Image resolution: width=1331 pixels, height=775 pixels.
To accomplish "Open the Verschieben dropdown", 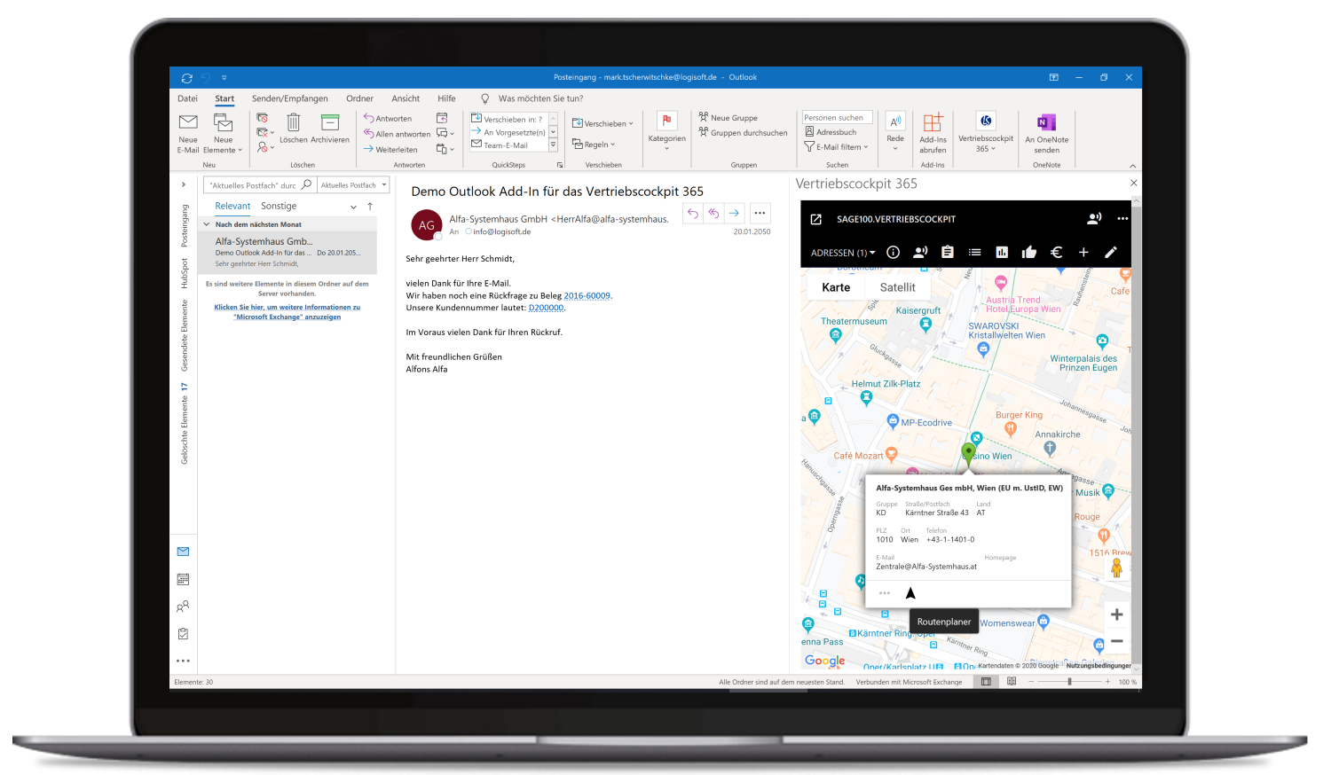I will coord(602,123).
